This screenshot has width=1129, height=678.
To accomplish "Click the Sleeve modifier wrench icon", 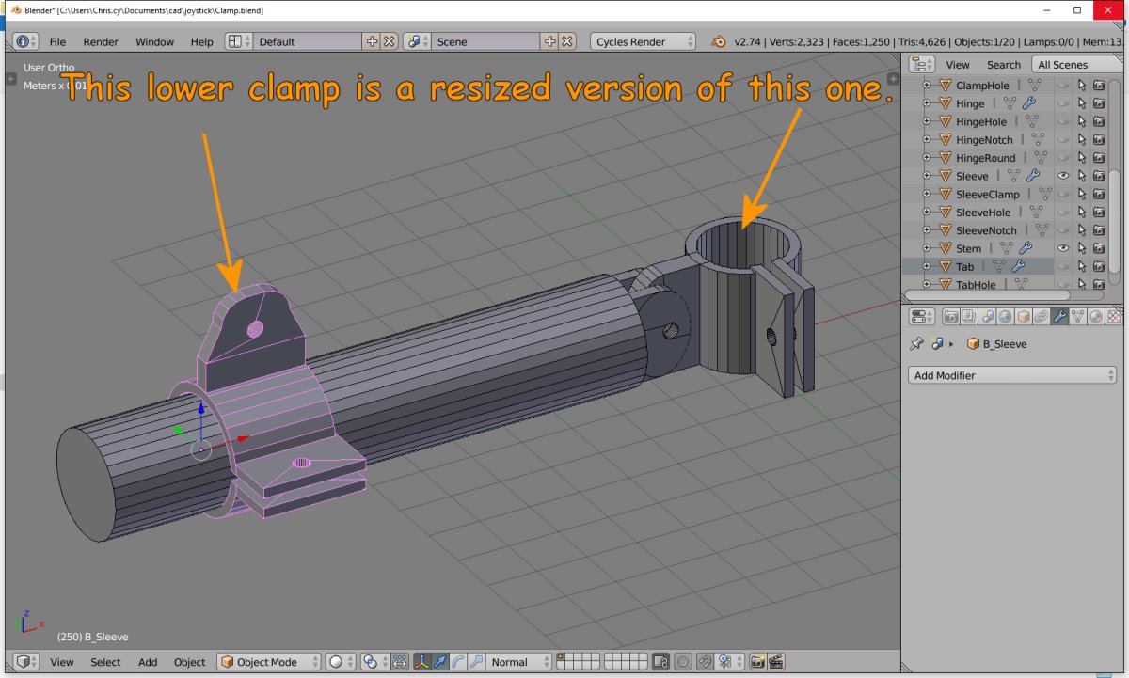I will (1033, 176).
